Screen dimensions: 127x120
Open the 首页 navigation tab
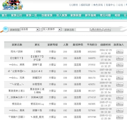click(4, 15)
